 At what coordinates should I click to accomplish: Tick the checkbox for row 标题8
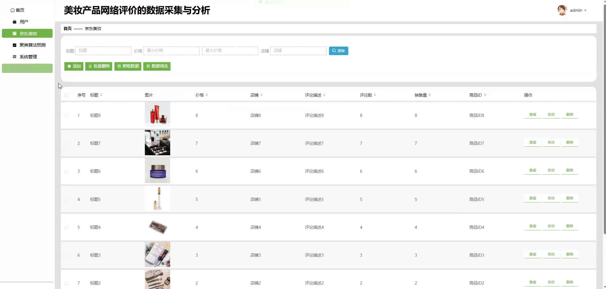(67, 116)
